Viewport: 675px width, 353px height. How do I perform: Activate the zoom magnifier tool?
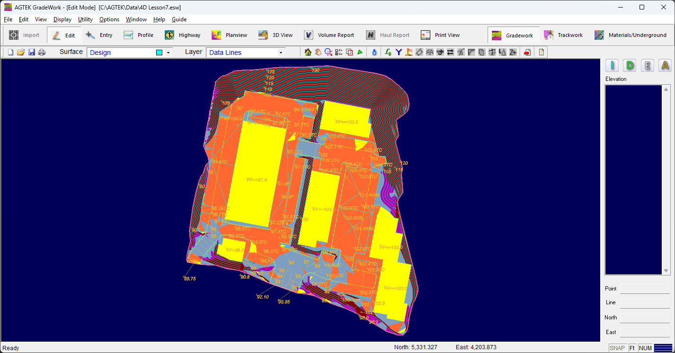[328, 53]
